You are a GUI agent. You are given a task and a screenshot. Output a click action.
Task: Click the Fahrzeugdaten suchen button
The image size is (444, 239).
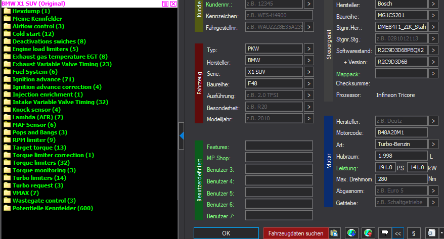point(296,233)
